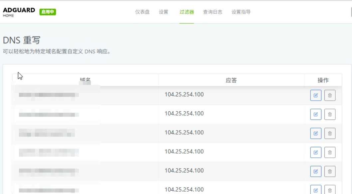Edit the sixth rewrite row at the bottom
Screen dimensions: 352x194
(316, 190)
